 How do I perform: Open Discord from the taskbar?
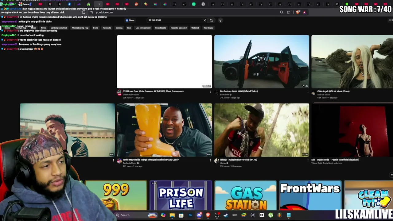coord(199,215)
